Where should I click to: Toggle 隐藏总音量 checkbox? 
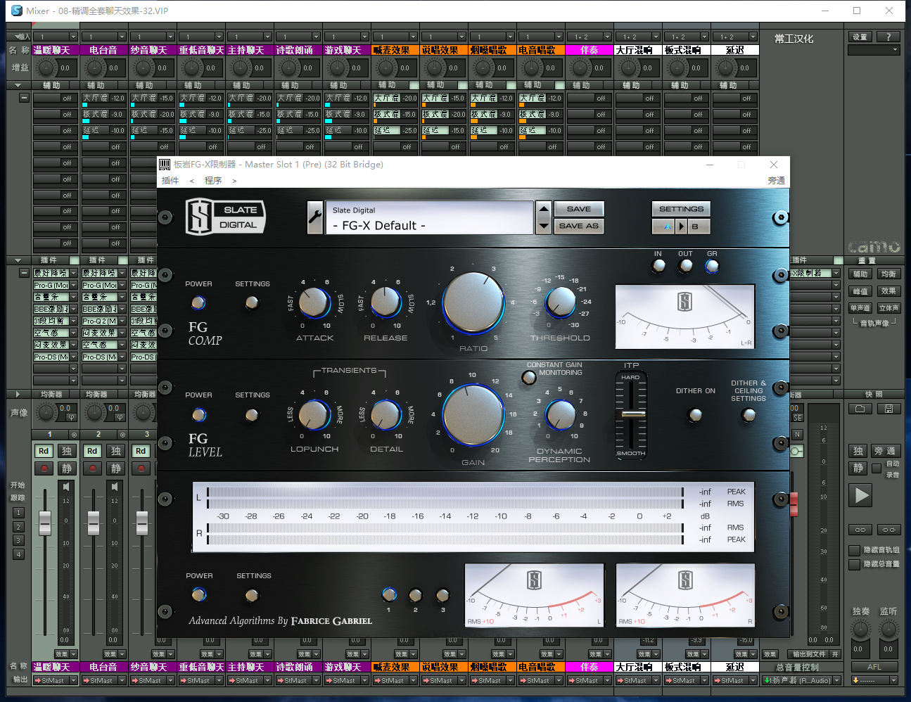click(854, 564)
